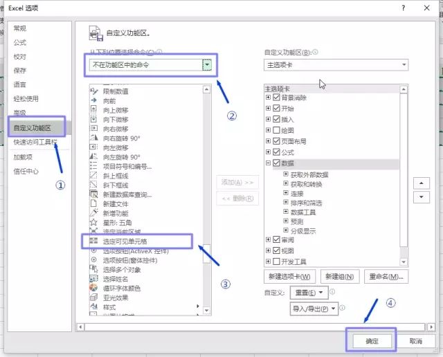Click the 限制数值 command icon
This screenshot has width=443, height=357.
point(93,91)
